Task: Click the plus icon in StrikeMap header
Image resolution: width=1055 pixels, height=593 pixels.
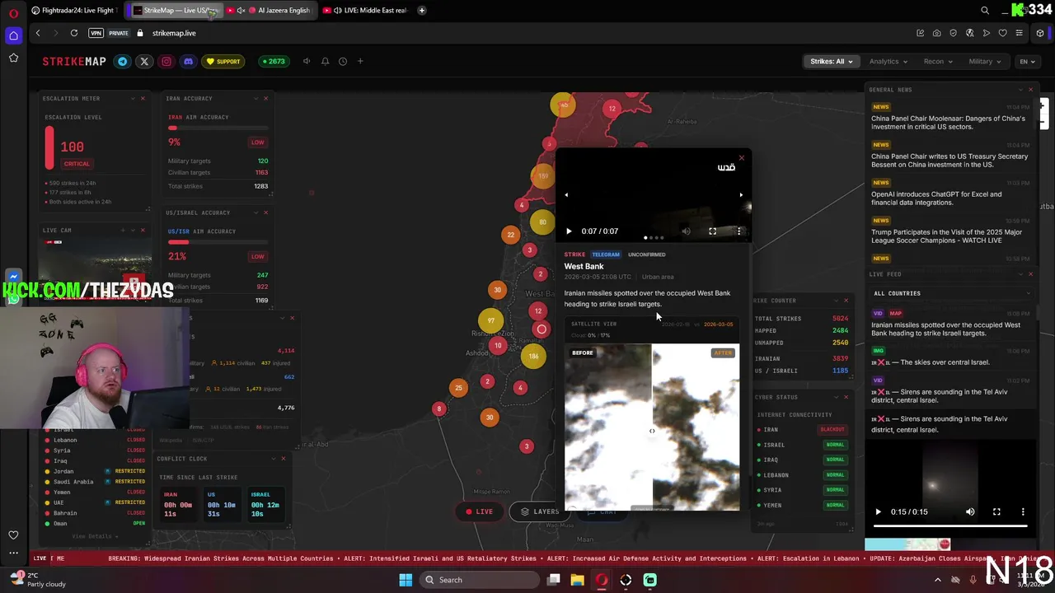Action: click(360, 61)
